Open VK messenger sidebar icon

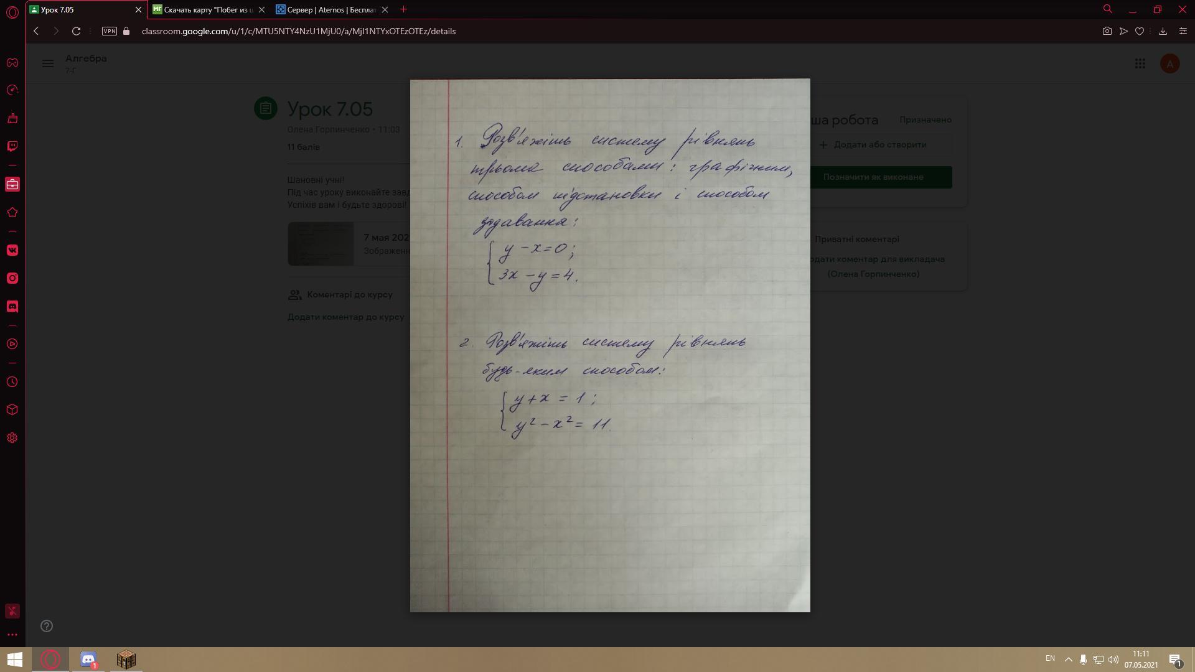(12, 250)
